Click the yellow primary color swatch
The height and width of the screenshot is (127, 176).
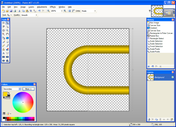5,94
